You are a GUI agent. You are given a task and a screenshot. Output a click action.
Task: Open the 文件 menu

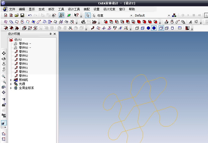click(12, 9)
